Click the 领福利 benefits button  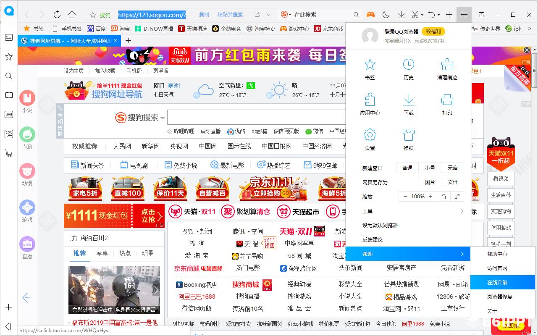[433, 31]
